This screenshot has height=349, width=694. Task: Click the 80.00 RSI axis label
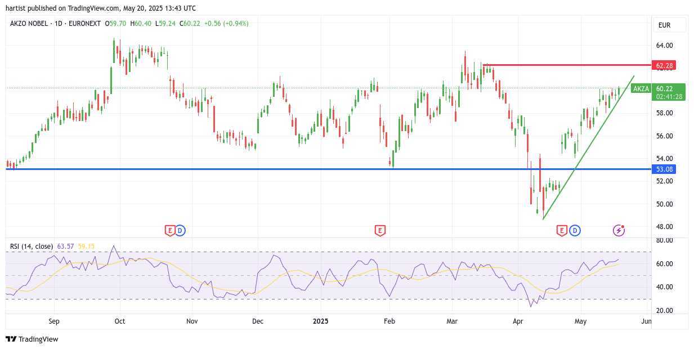click(664, 240)
